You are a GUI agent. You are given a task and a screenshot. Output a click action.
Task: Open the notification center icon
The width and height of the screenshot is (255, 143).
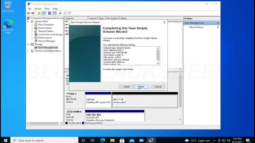tap(248, 140)
